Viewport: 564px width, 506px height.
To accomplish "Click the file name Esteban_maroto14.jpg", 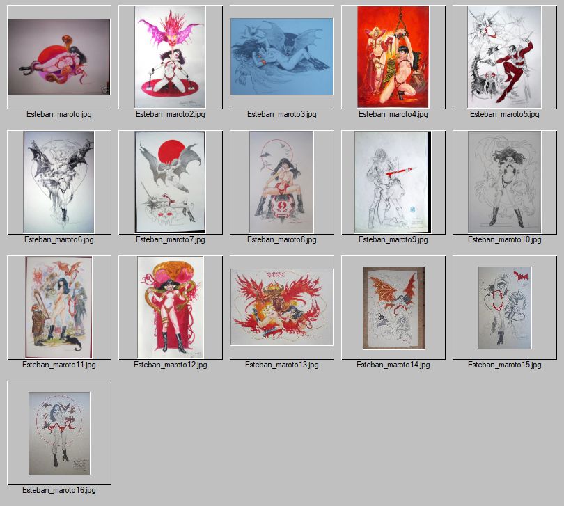I will [x=393, y=365].
